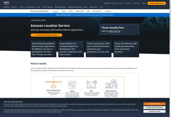
Task: Click the 'Amazon Location Service' page title
Action: tap(50, 25)
